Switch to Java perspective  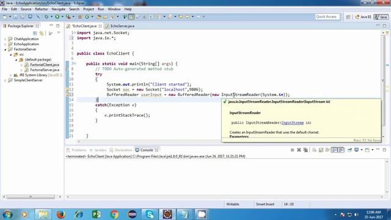pos(381,16)
